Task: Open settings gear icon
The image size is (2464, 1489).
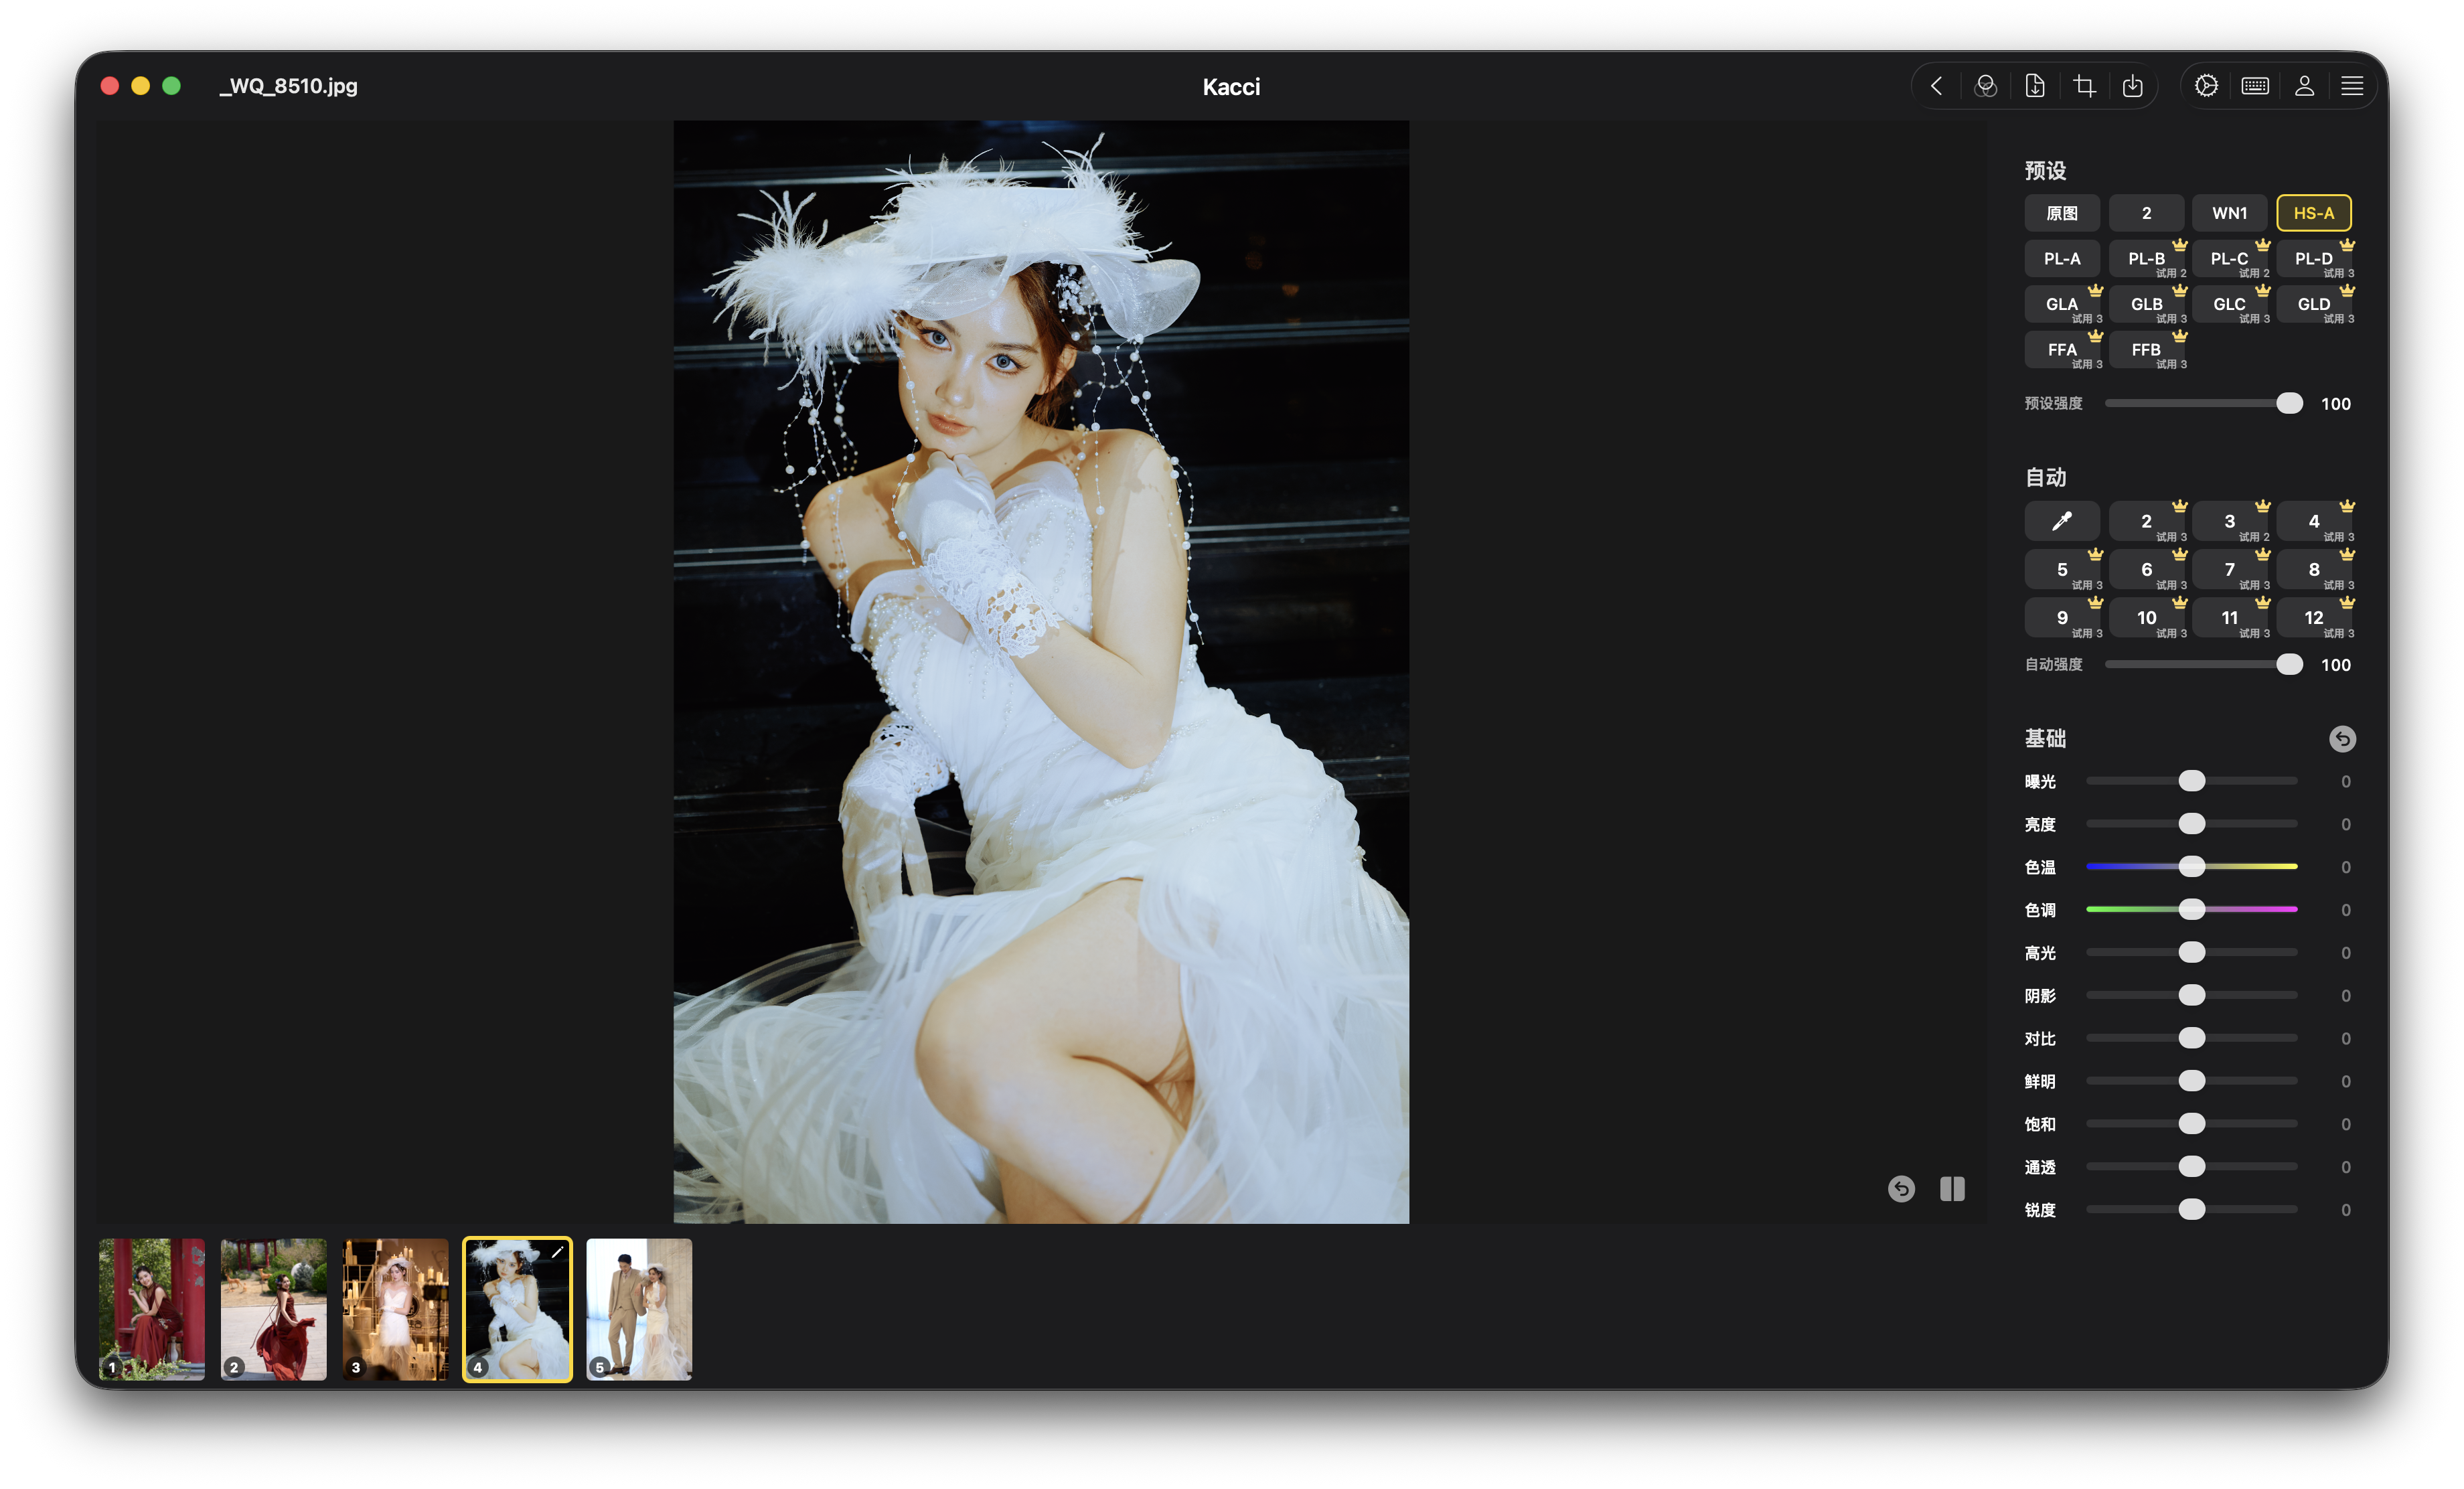Action: coord(2206,86)
